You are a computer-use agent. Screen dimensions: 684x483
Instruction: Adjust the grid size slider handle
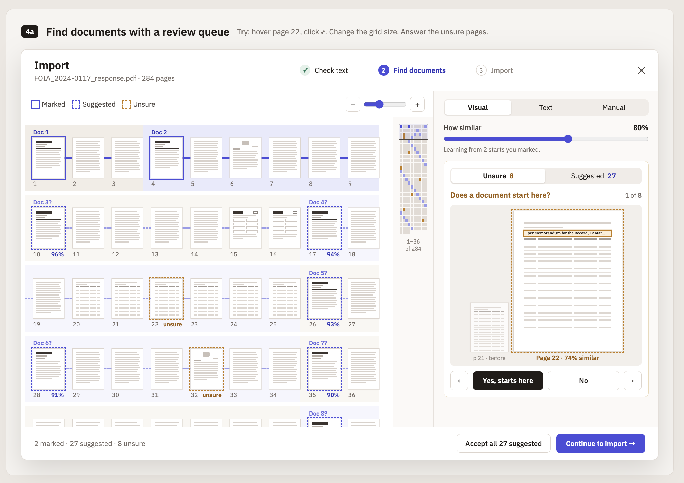[379, 104]
